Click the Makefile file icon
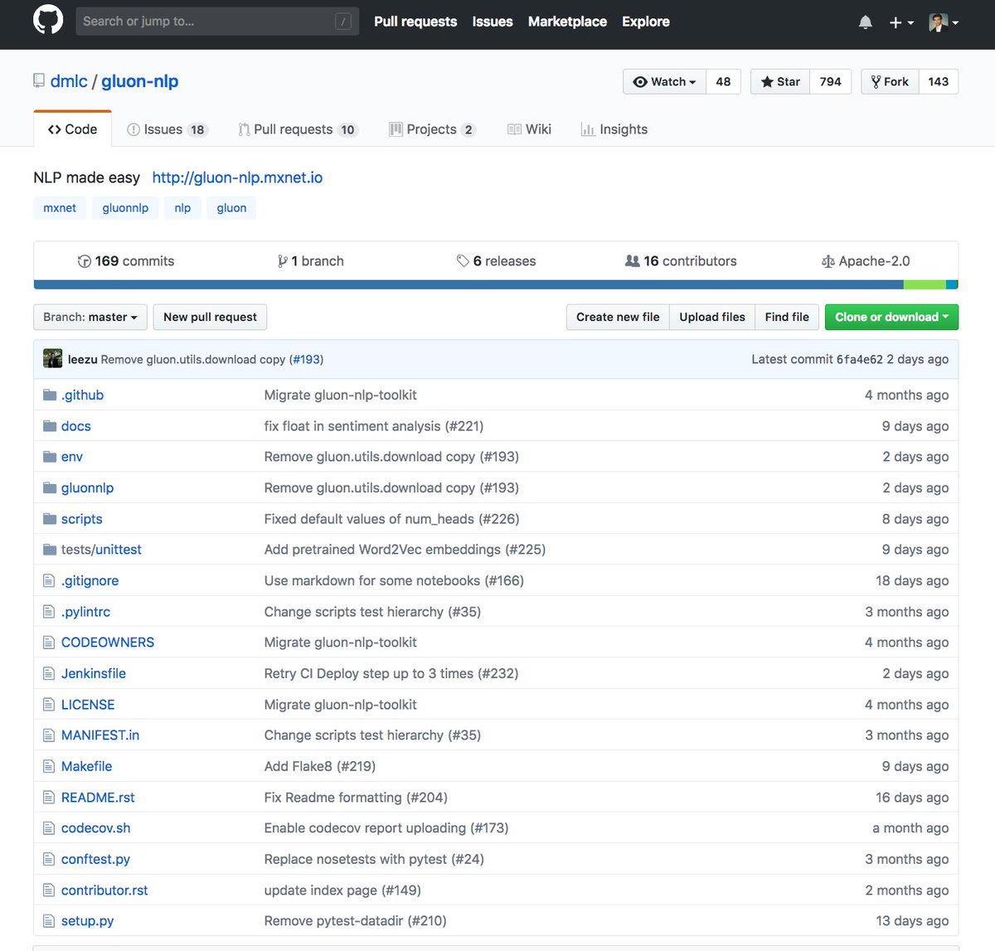This screenshot has height=951, width=995. [49, 766]
